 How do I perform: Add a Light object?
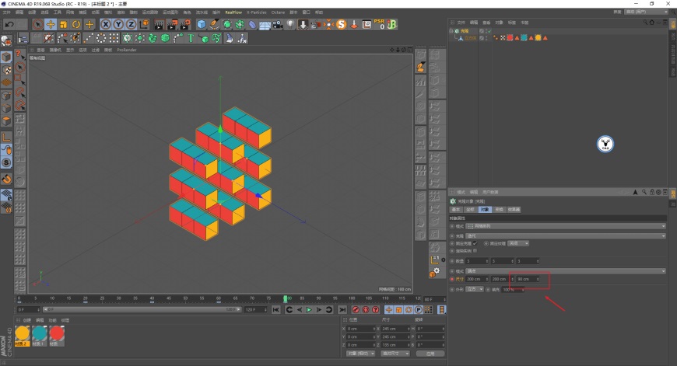[x=290, y=25]
